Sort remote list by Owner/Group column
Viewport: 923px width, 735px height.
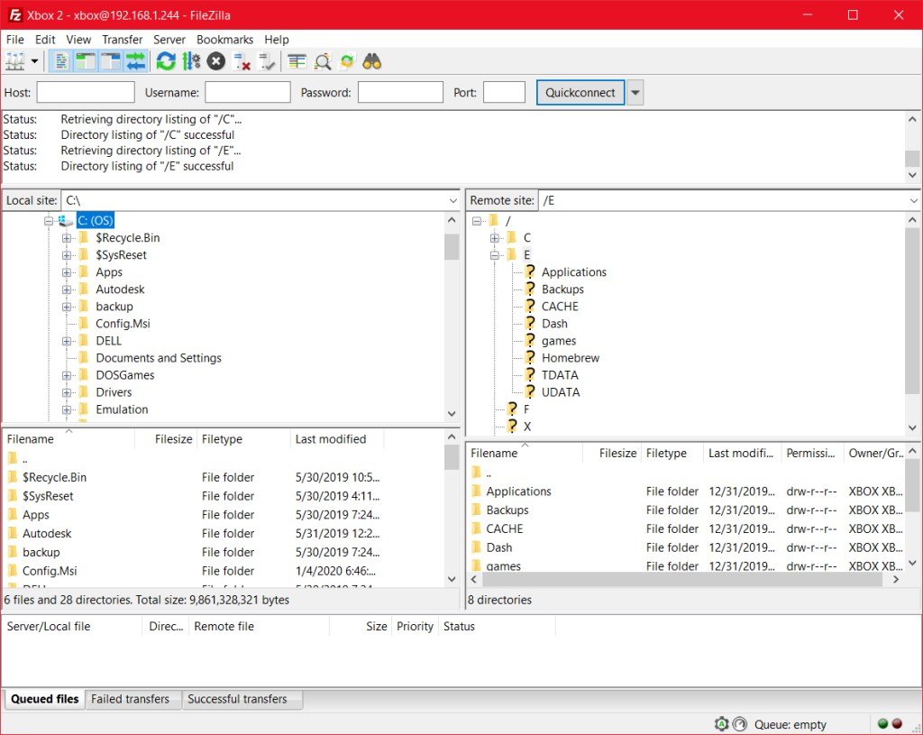[874, 454]
